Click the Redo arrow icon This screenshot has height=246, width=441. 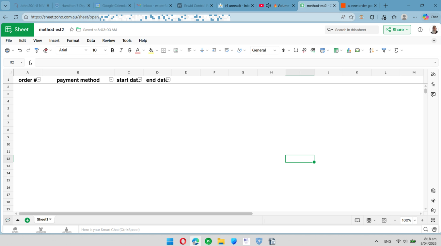pyautogui.click(x=28, y=50)
